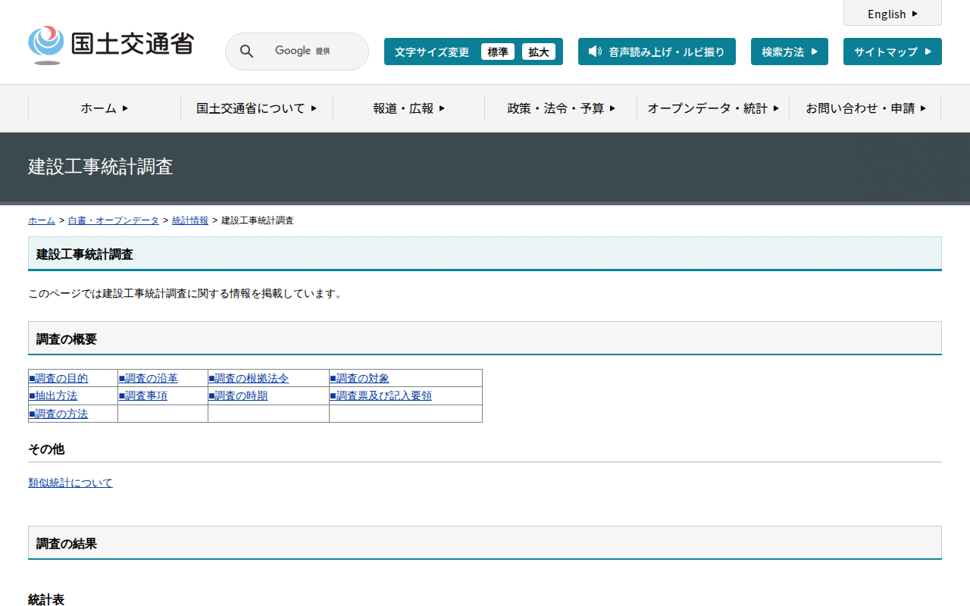The image size is (970, 606).
Task: Switch the site language to English
Action: (x=892, y=14)
